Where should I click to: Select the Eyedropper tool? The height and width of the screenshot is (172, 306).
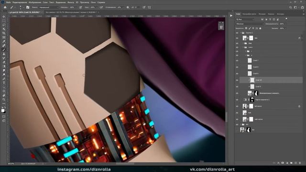(x=4, y=42)
